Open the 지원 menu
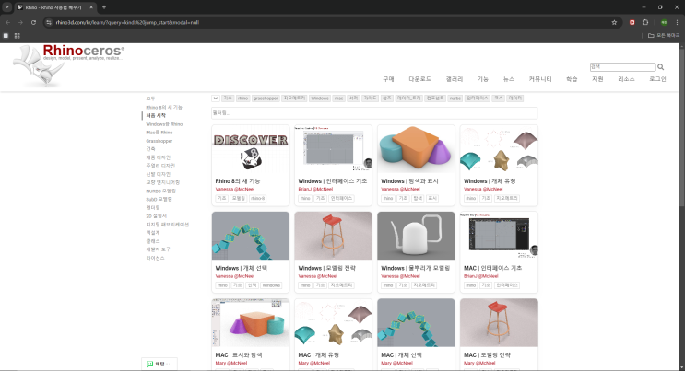 [597, 79]
